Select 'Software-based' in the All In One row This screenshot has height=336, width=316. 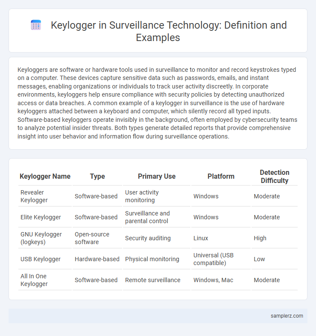pyautogui.click(x=97, y=280)
